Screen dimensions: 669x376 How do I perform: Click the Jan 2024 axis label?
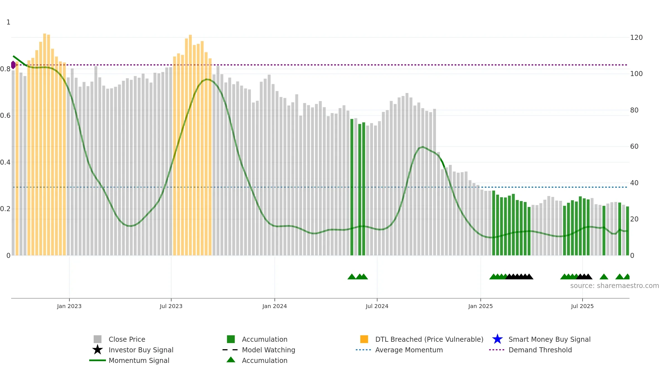[x=275, y=306]
